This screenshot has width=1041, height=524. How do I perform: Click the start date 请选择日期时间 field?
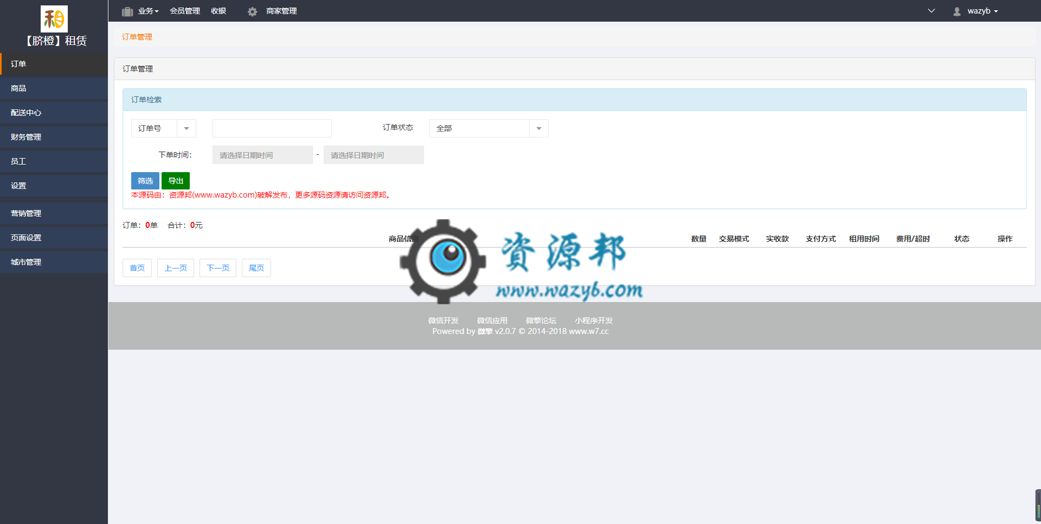point(262,155)
